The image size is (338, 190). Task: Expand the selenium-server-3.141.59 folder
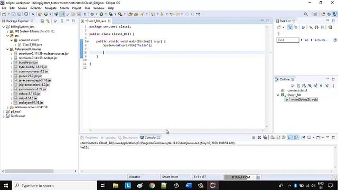click(8, 107)
